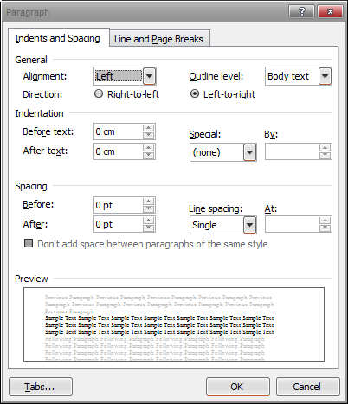Open the Outline level dropdown
This screenshot has width=348, height=404.
click(x=325, y=76)
